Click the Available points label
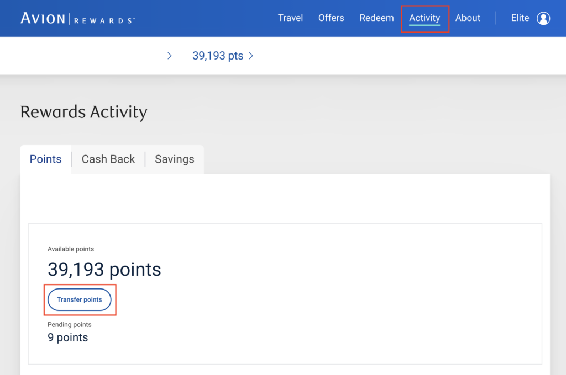 71,249
